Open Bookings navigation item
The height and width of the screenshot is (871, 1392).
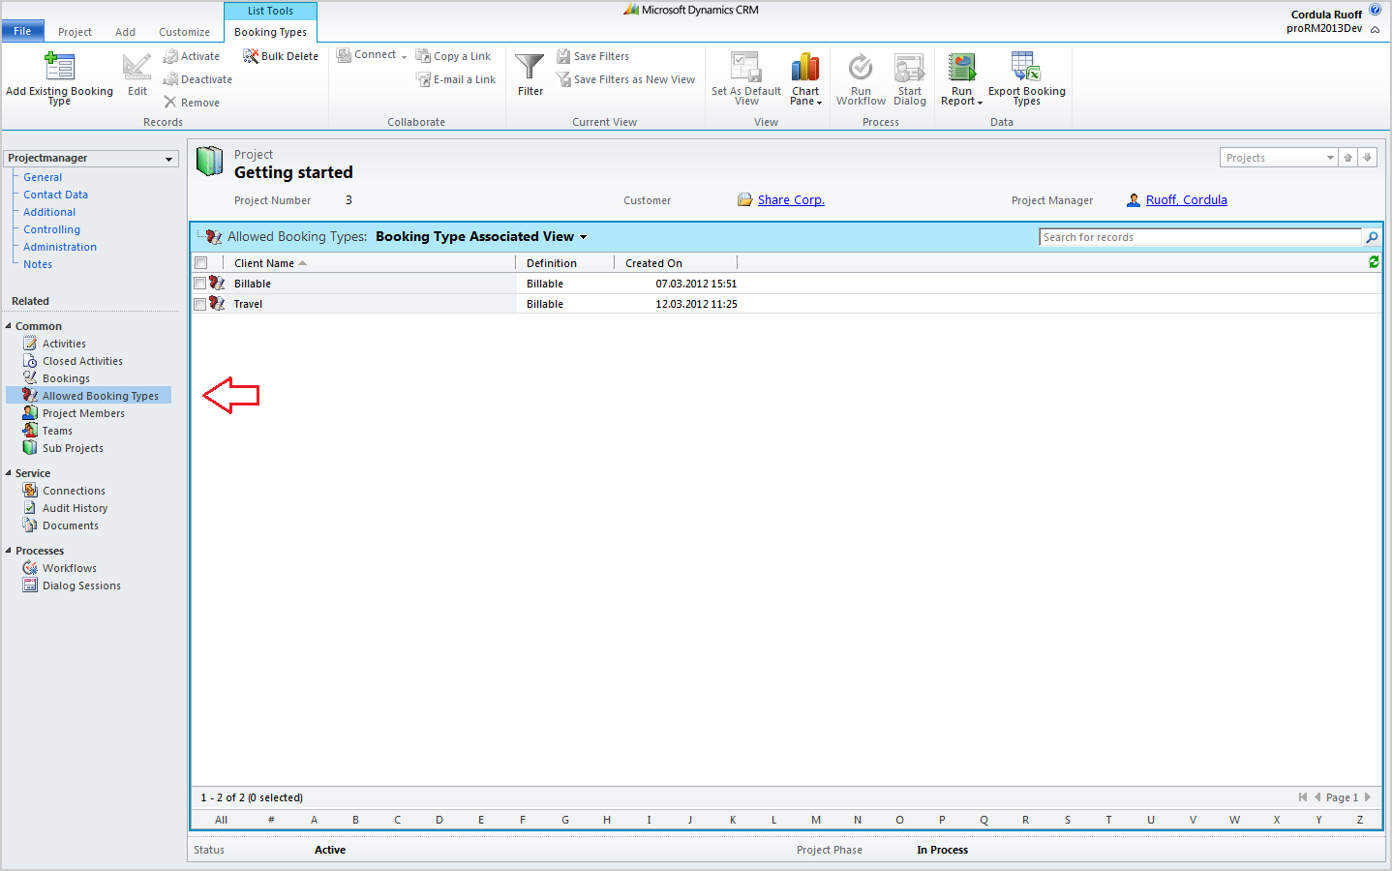point(66,378)
